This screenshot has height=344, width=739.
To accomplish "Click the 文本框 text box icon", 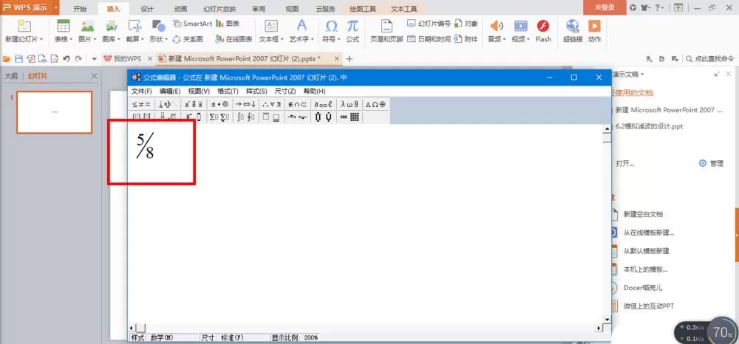I will (271, 27).
